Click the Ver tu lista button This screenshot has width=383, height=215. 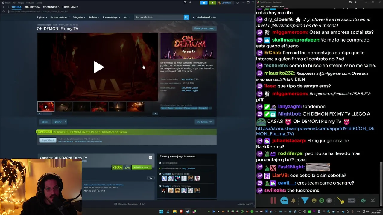pyautogui.click(x=204, y=122)
